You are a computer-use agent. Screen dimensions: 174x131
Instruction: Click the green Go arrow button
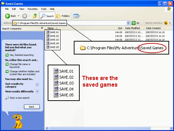(133, 23)
